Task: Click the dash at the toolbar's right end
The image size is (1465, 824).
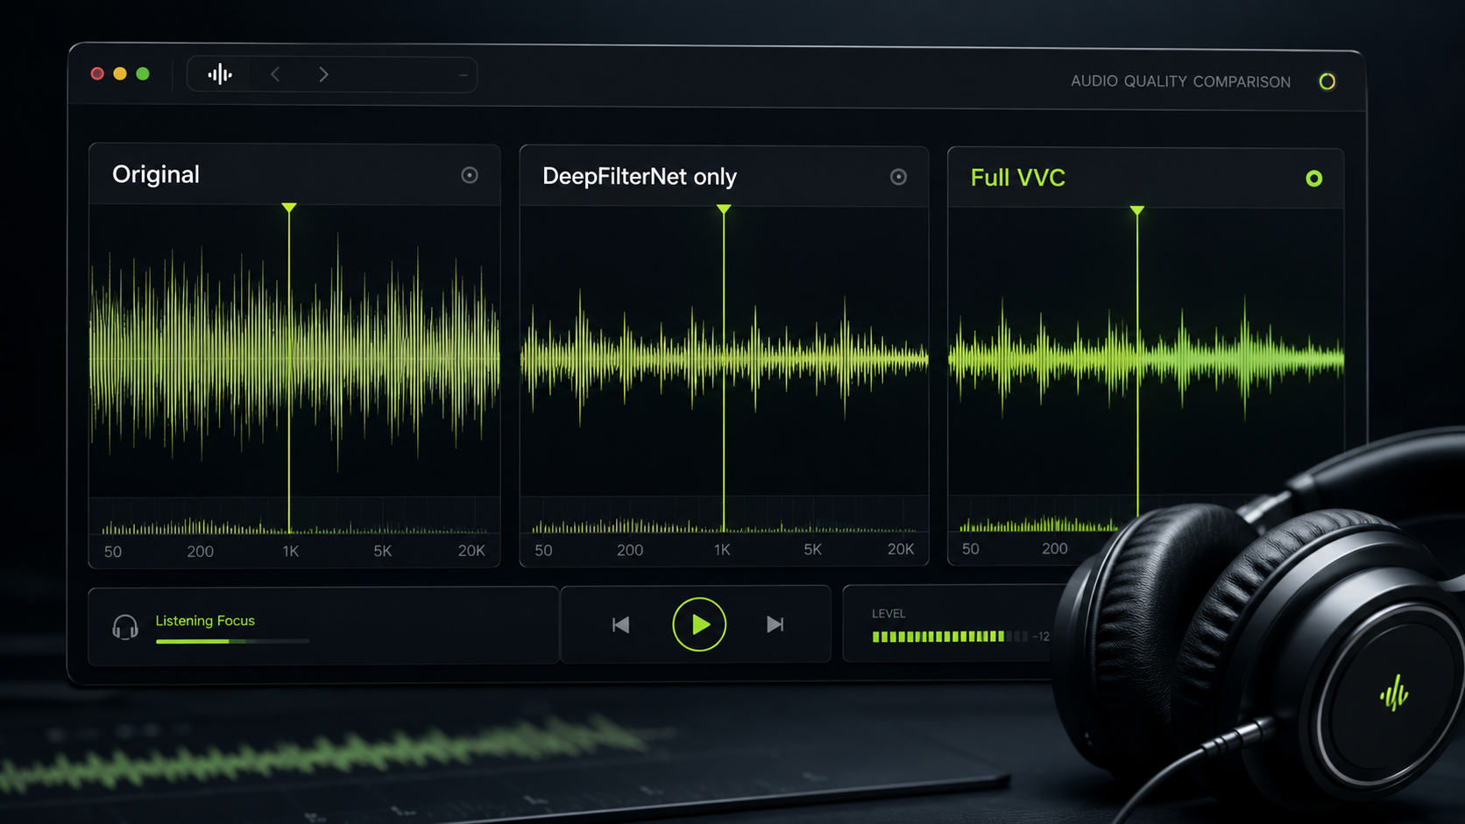Action: tap(464, 76)
